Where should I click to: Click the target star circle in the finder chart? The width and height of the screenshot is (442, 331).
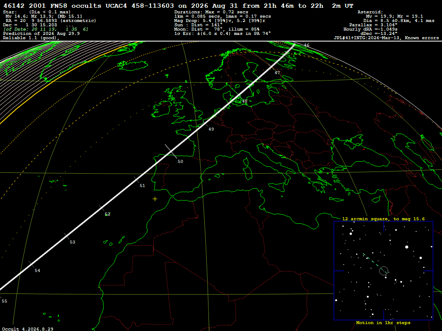384,271
